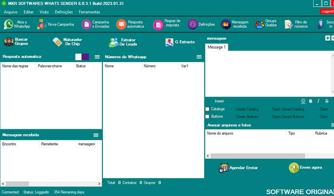Sort by Nome das regras column
334x196 pixels.
pyautogui.click(x=18, y=66)
